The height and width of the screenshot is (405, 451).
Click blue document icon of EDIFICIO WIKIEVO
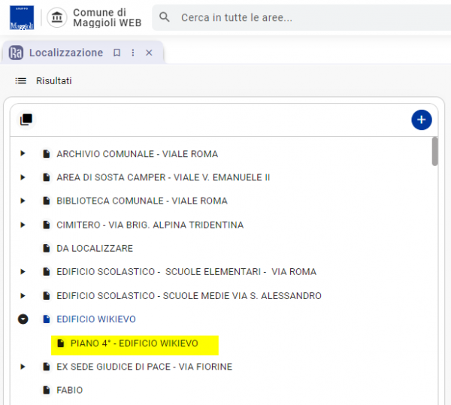pyautogui.click(x=47, y=319)
